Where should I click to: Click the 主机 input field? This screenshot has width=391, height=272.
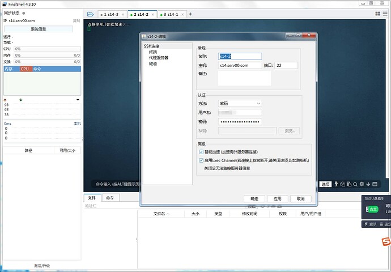point(240,65)
